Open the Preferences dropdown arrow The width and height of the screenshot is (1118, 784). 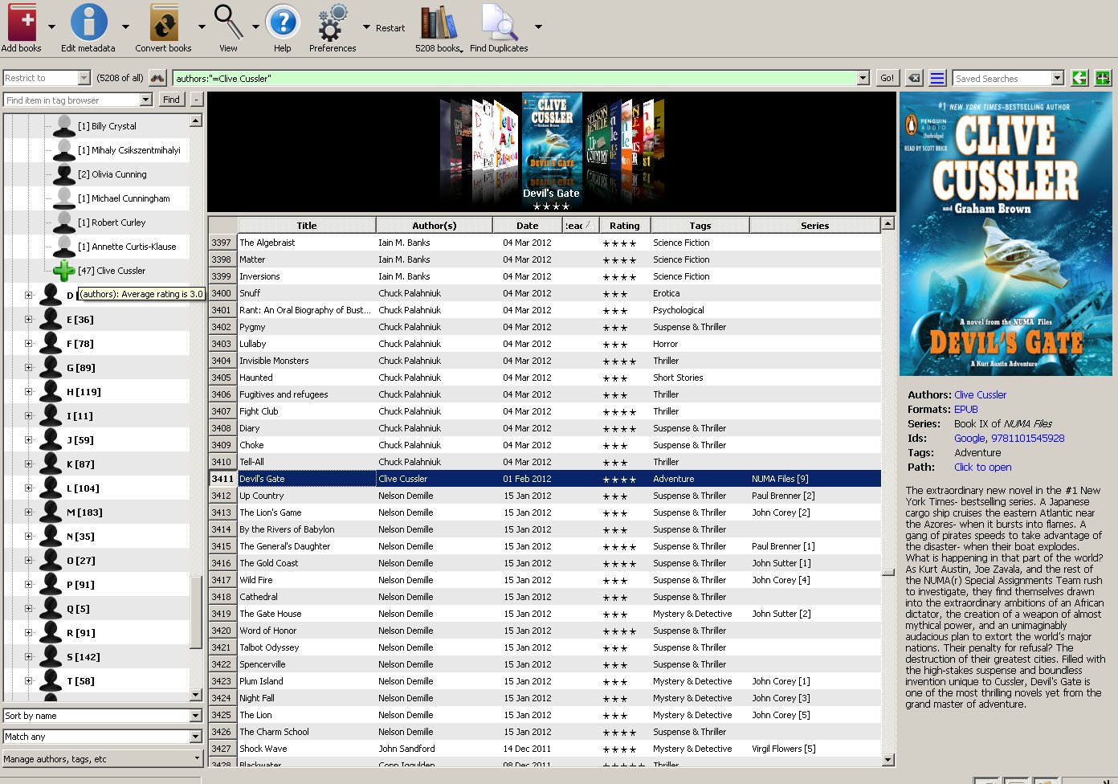[x=367, y=27]
